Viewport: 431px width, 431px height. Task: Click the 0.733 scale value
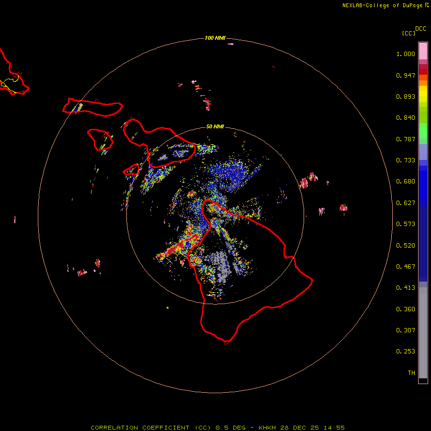[406, 160]
